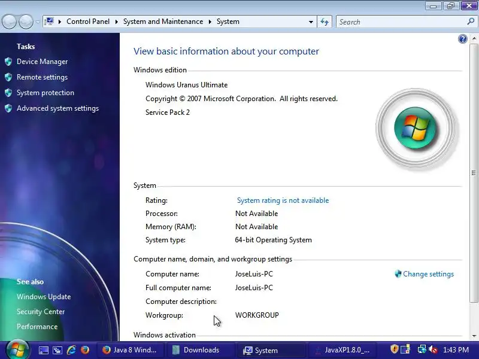Click the yellow-flagged tray icon beside the shield
This screenshot has width=479, height=359.
tap(405, 349)
